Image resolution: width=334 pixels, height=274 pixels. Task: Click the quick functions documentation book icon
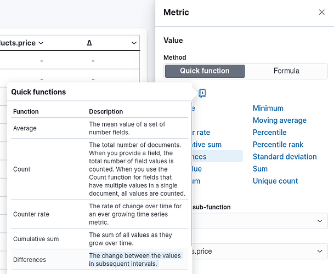[x=202, y=93]
